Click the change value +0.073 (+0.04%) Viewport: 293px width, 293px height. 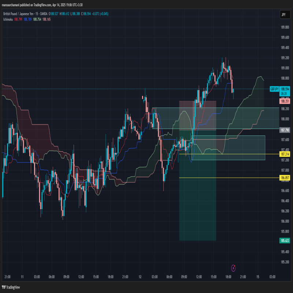pos(100,14)
